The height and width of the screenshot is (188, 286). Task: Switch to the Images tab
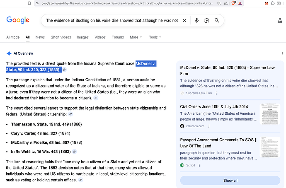[82, 37]
